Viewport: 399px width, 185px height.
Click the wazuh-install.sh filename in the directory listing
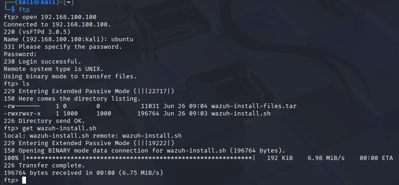(241, 114)
